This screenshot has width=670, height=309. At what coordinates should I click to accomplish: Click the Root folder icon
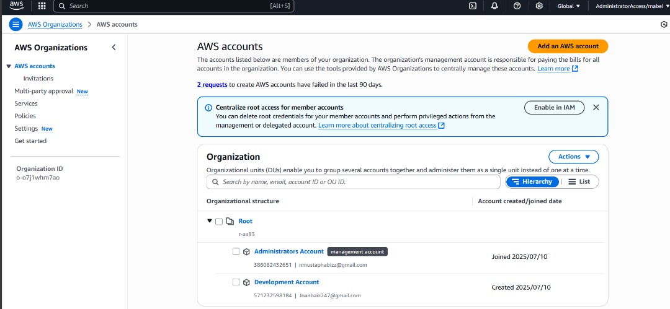pyautogui.click(x=230, y=221)
